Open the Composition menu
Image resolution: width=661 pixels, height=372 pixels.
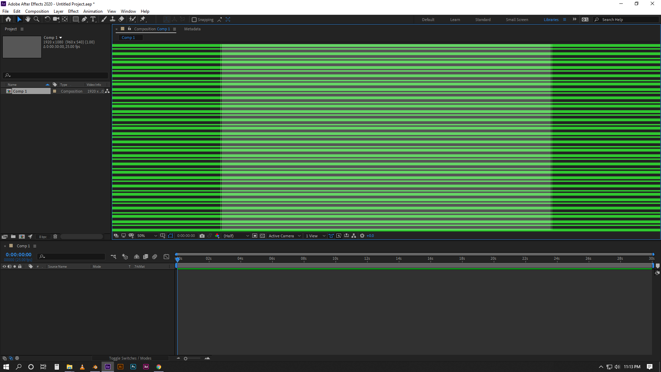coord(36,11)
